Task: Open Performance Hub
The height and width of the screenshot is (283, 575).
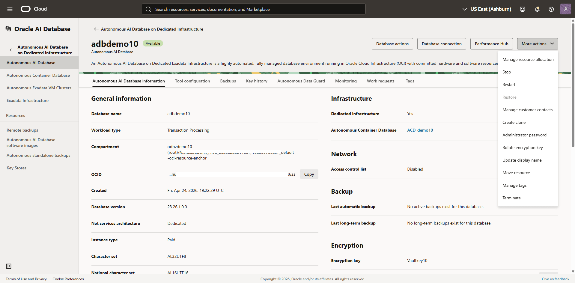Action: click(492, 44)
